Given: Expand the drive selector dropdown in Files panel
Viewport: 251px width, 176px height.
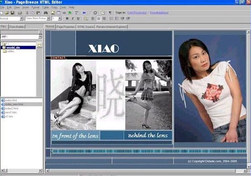Looking at the screenshot, I should (40, 37).
